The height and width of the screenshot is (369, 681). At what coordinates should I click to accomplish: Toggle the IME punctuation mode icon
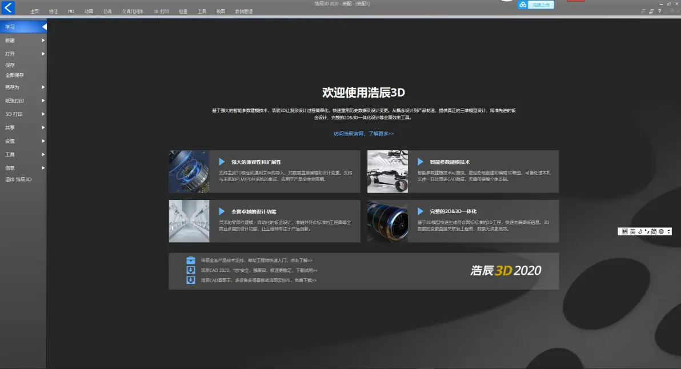tap(647, 232)
